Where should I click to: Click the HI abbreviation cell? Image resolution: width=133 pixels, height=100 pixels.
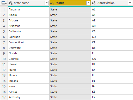click(112, 64)
